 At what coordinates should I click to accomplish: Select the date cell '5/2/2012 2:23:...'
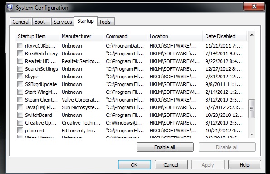[225, 107]
